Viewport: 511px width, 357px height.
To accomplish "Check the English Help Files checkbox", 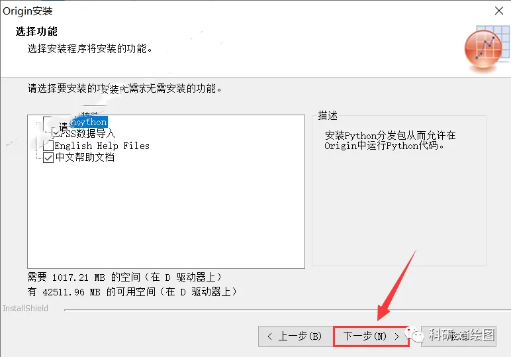I will coord(48,146).
